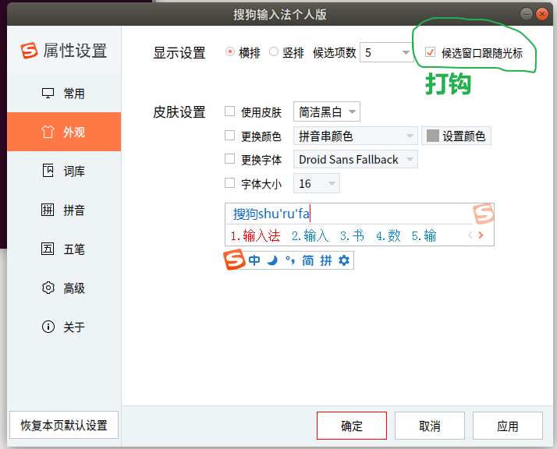Click the gear icon next to 高级
The width and height of the screenshot is (557, 449).
48,288
